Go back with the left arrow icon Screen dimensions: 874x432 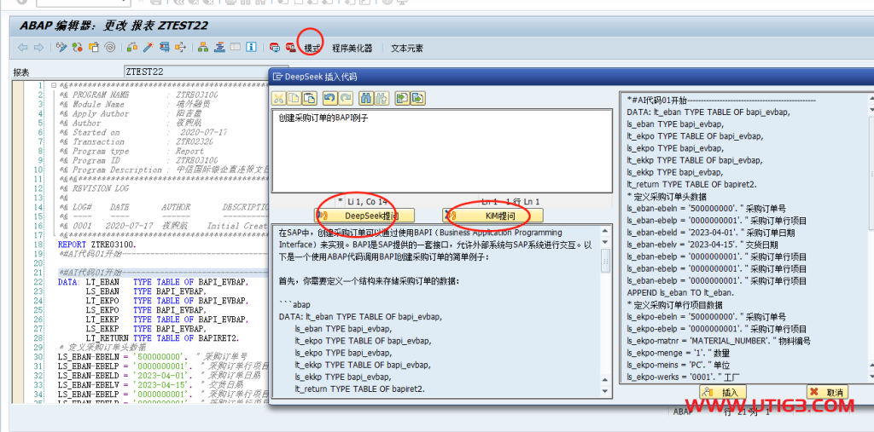22,48
